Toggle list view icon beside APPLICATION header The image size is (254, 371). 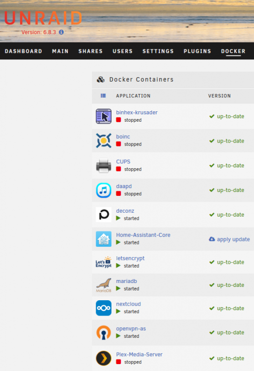pyautogui.click(x=103, y=95)
